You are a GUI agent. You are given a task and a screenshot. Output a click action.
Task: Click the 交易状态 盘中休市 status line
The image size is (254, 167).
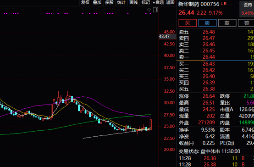point(210,151)
